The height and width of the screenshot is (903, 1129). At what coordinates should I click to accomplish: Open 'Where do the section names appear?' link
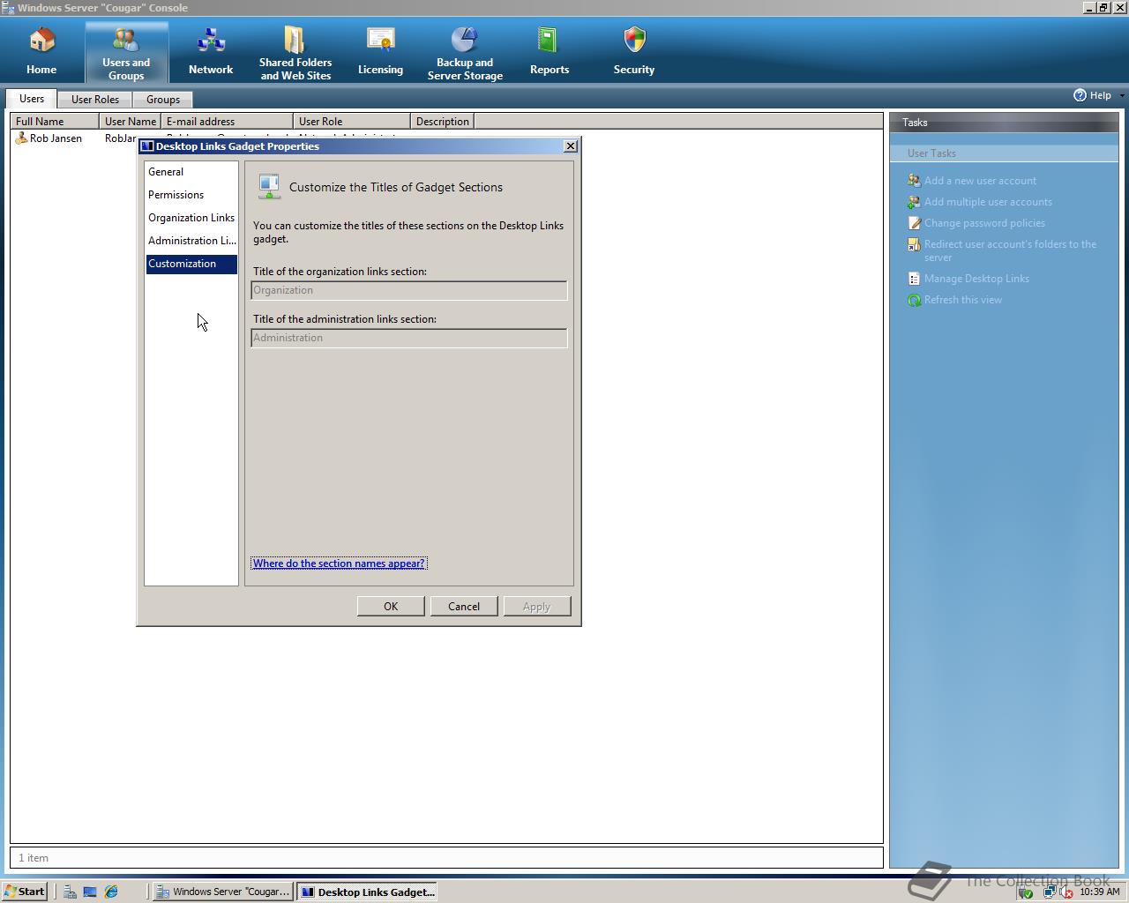[x=339, y=563]
